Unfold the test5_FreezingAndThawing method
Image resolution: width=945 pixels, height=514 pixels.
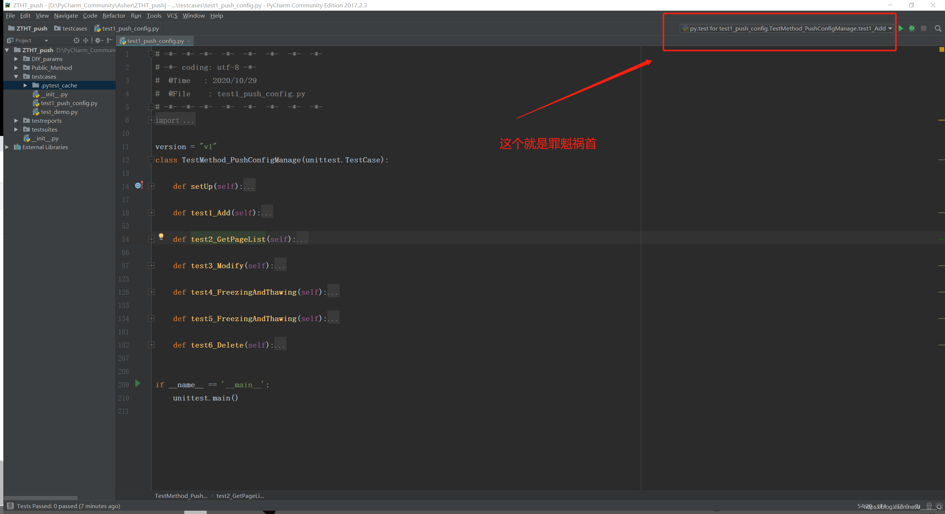coord(151,319)
